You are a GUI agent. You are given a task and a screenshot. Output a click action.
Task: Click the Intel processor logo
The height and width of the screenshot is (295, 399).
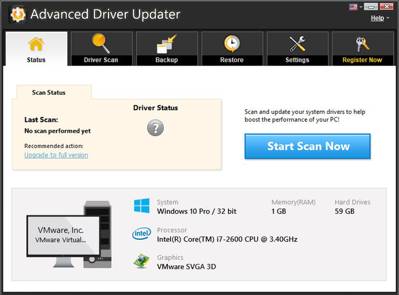(x=142, y=233)
